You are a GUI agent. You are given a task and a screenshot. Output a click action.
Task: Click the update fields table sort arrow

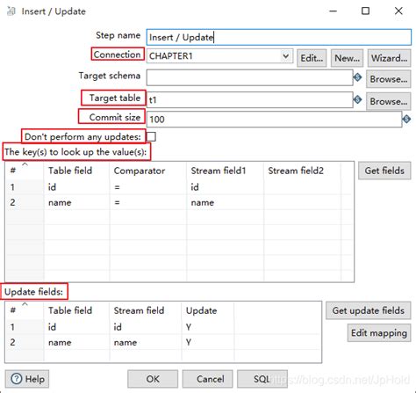click(x=25, y=304)
